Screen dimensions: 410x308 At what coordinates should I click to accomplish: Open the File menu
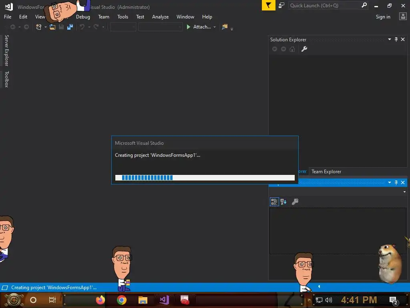8,17
